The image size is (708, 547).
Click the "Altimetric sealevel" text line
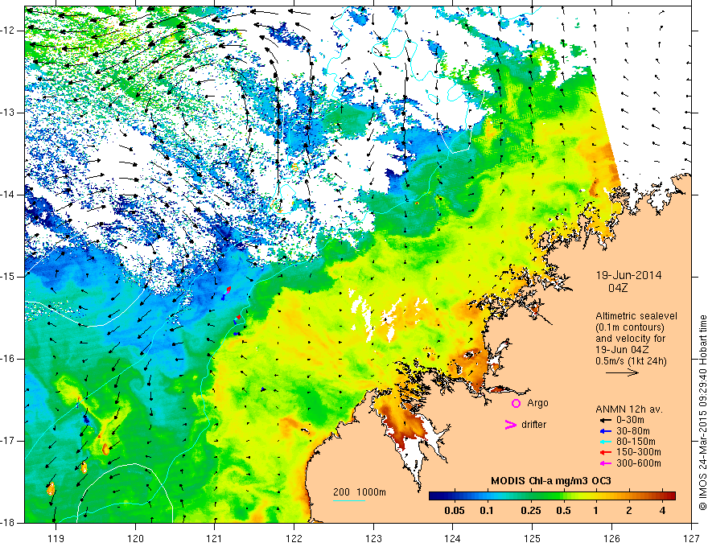click(636, 316)
